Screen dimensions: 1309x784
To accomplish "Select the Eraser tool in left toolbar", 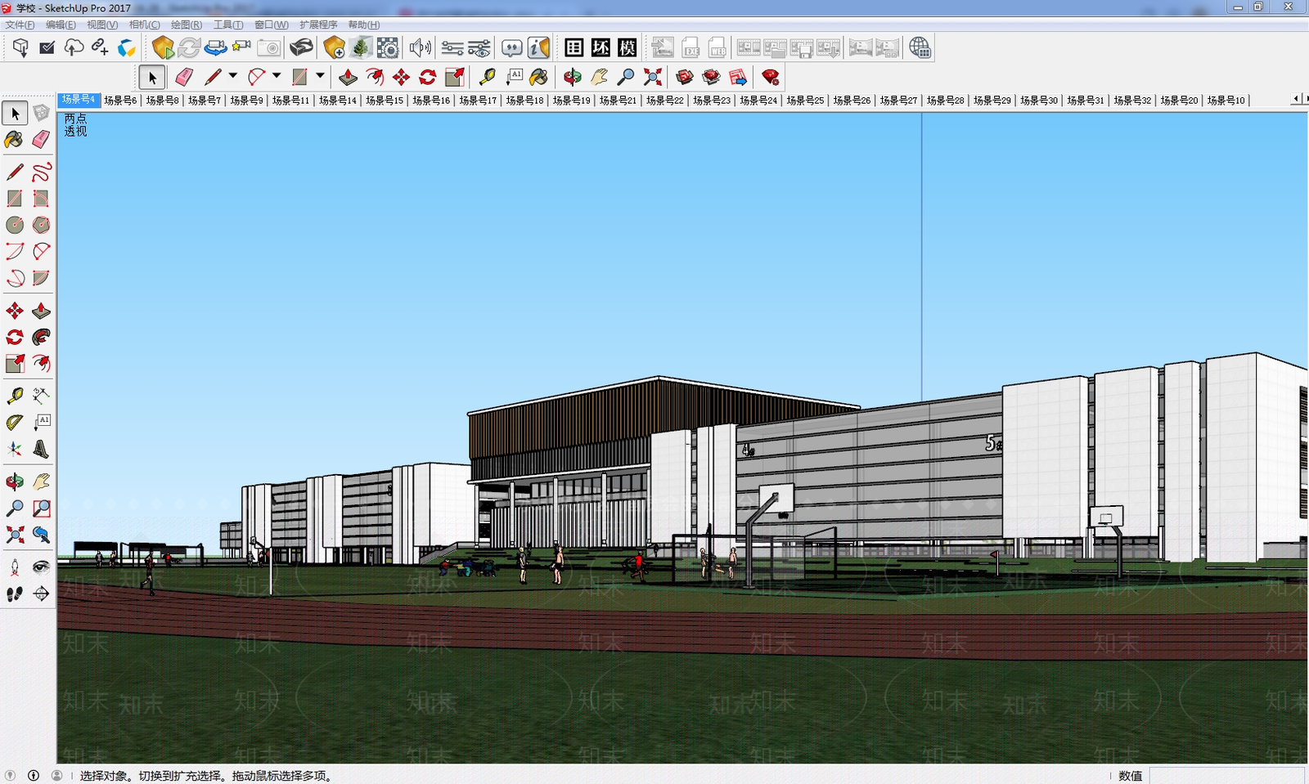I will 41,140.
